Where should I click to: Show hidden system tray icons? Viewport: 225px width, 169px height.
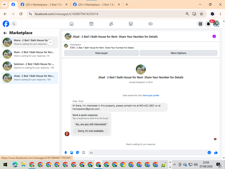(x=175, y=165)
